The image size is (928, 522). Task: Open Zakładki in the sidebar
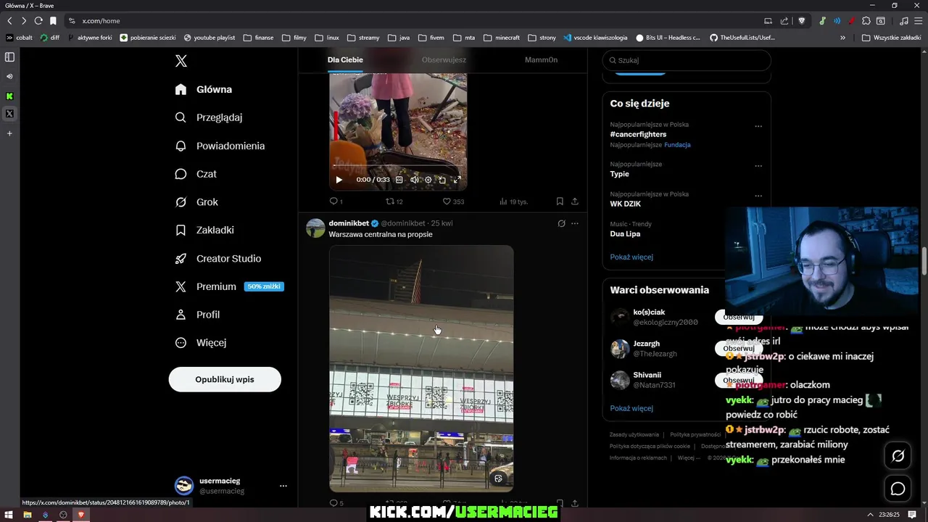coord(204,230)
